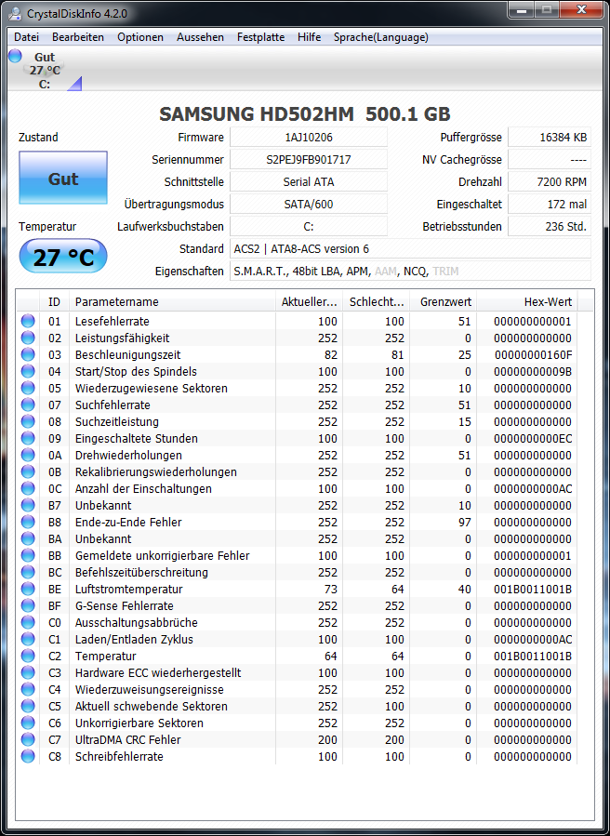Open the Optionen menu
The image size is (610, 836).
(x=140, y=37)
